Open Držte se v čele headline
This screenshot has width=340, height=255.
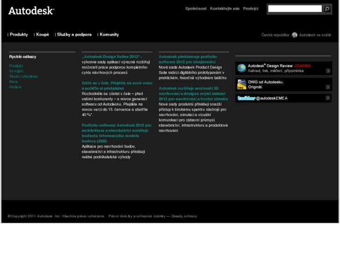(x=117, y=86)
